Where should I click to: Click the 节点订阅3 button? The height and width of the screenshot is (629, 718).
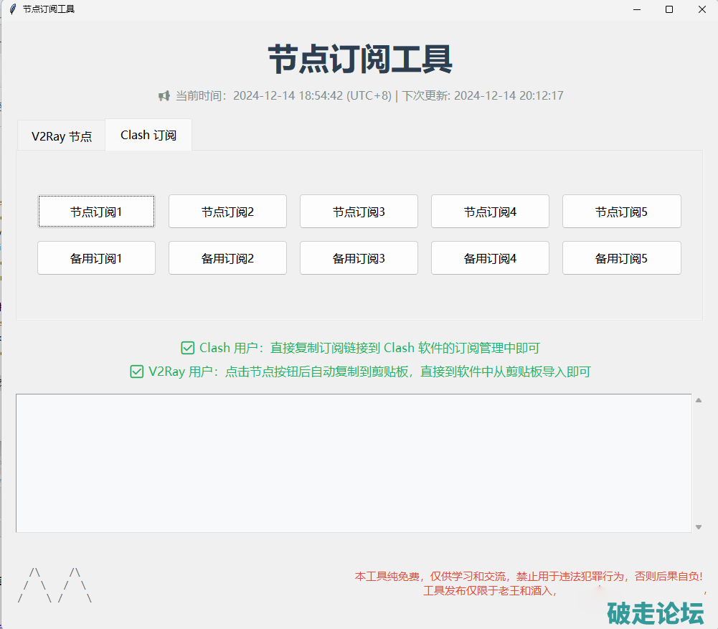[359, 212]
